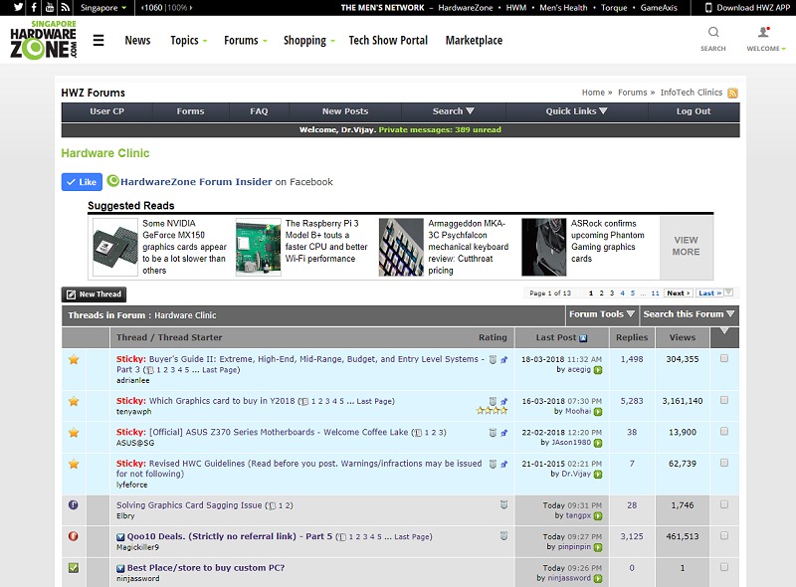796x587 pixels.
Task: Click the four-star rating of Which Graphics card thread
Action: pos(492,411)
